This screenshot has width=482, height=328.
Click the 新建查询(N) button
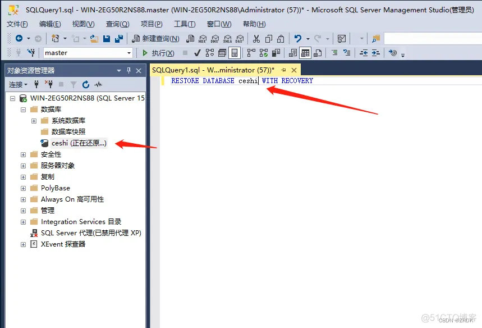[155, 38]
